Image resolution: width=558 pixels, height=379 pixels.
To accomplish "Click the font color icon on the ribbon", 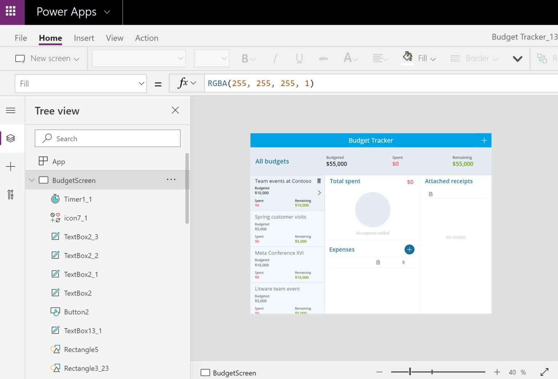I will [348, 58].
